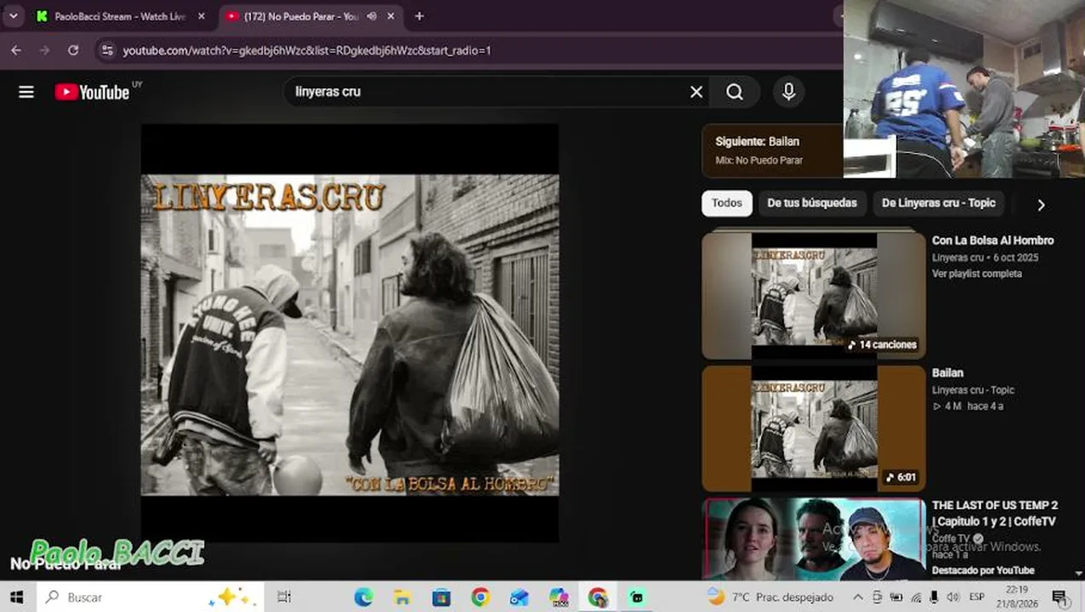
Task: Open Con La Bolsa Al Hombro thumbnail
Action: (814, 295)
